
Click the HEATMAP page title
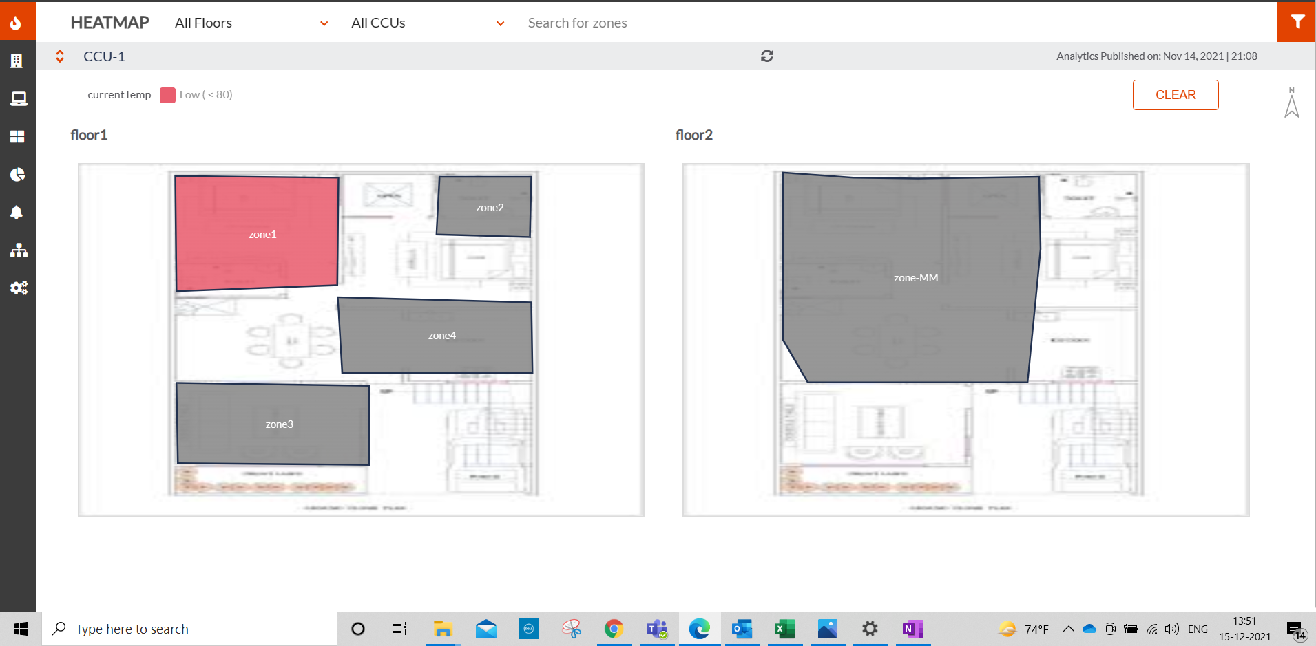click(x=109, y=23)
